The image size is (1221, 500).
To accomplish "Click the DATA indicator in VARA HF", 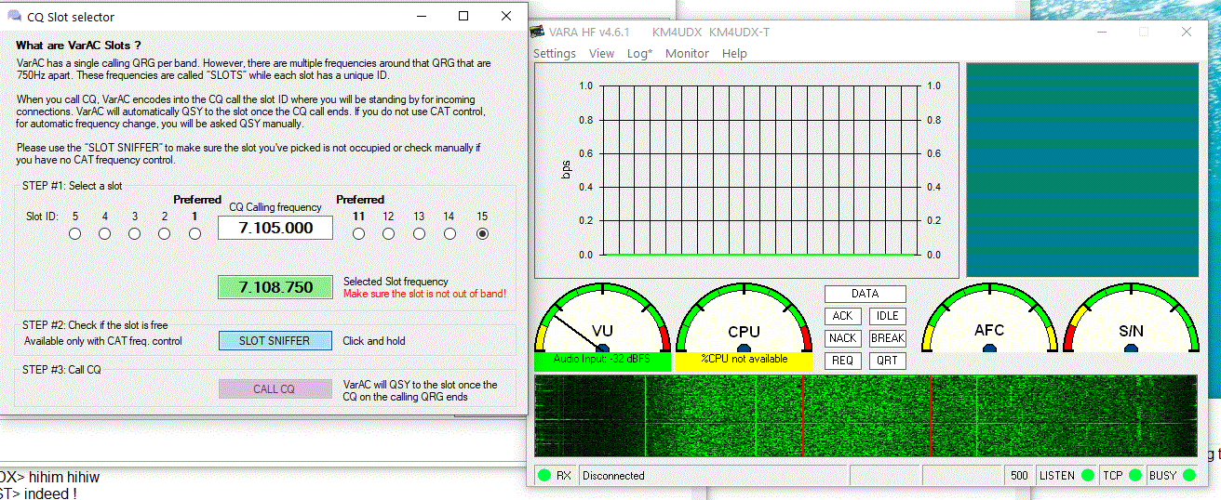I will click(865, 294).
